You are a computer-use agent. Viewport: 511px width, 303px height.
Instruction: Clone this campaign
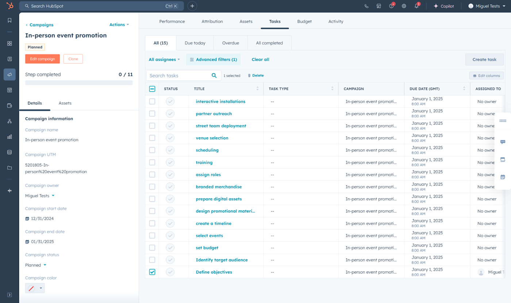point(73,59)
